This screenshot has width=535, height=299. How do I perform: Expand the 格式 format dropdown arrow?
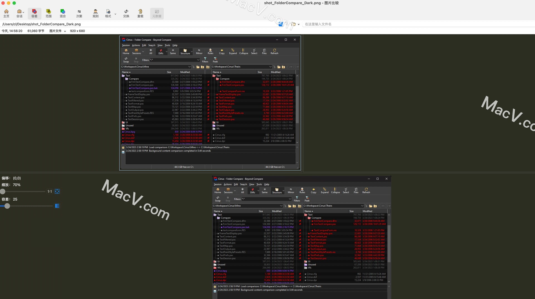115,14
